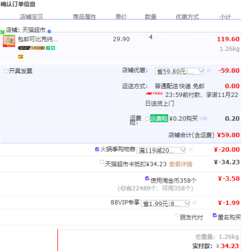
Task: Click the 店铺宝贝 column header
Action: (x=31, y=16)
